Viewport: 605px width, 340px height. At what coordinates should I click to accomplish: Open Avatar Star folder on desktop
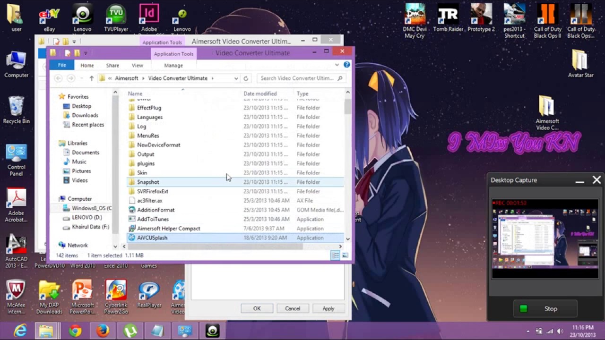point(580,64)
